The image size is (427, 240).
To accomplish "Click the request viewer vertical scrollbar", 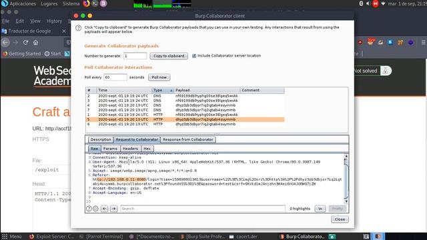I will [346, 178].
